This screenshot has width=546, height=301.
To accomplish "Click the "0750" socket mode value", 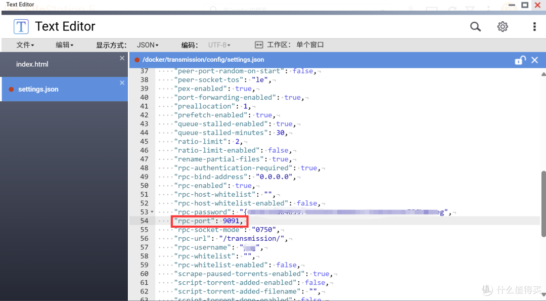I will [263, 230].
